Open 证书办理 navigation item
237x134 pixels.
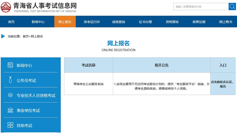tap(145, 22)
